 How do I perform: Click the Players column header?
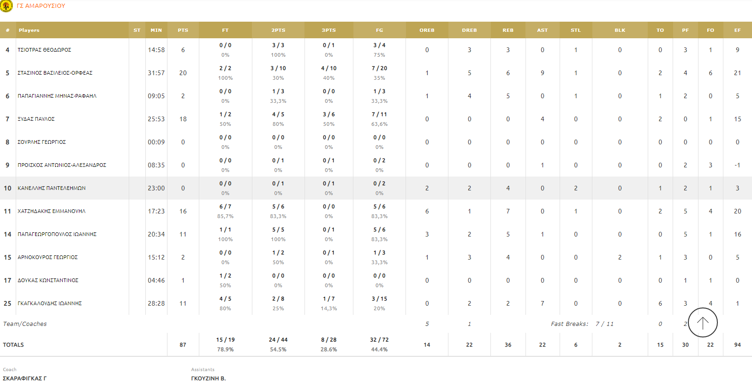pos(29,30)
